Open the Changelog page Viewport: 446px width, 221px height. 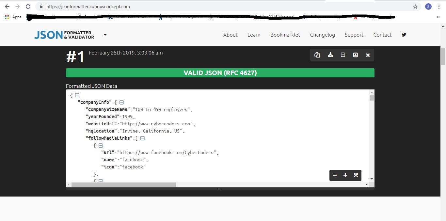[x=322, y=35]
